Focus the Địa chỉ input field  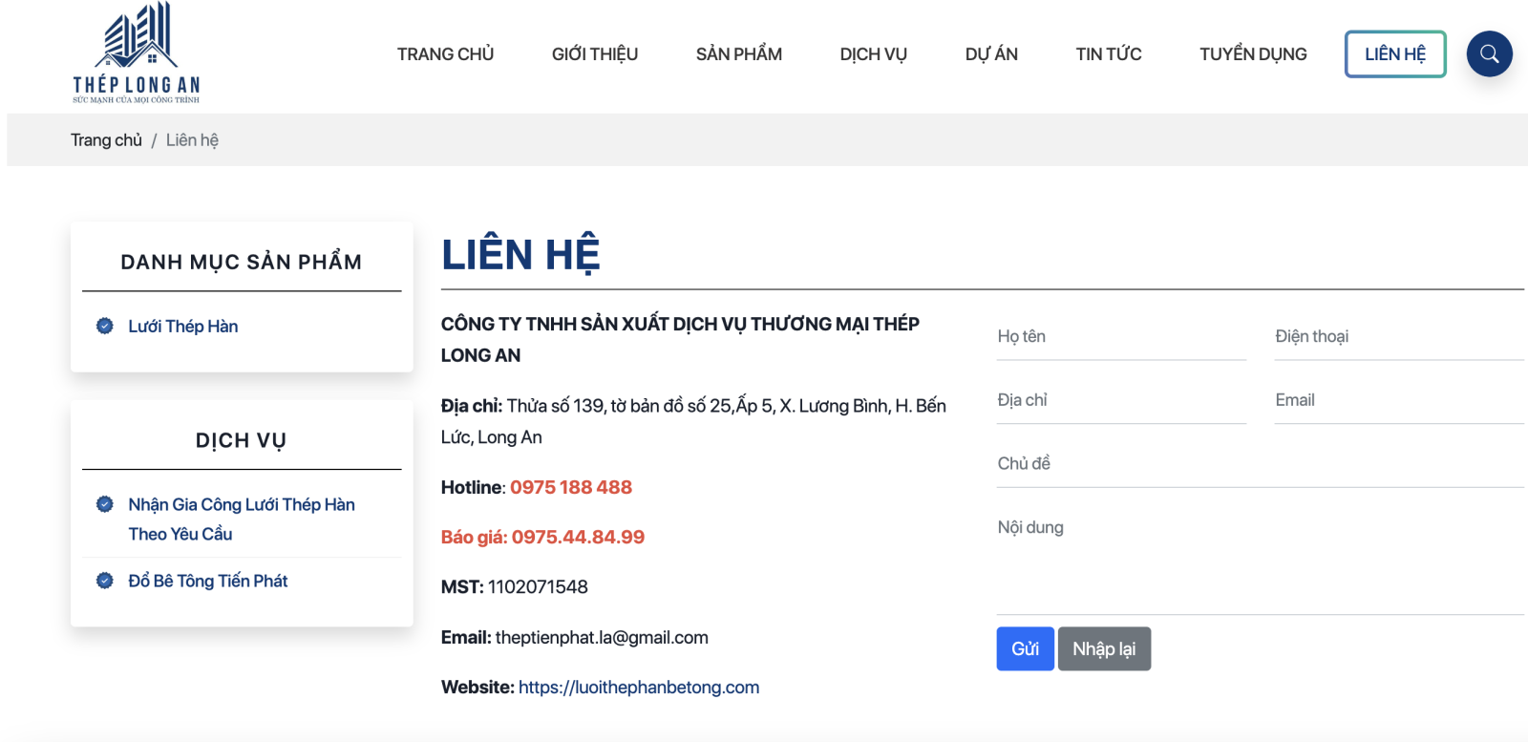click(x=1121, y=401)
